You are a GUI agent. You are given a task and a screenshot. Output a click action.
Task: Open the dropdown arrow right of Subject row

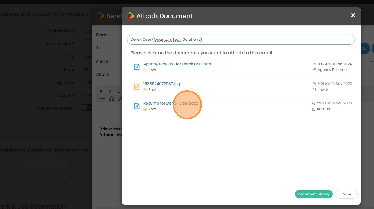click(371, 62)
